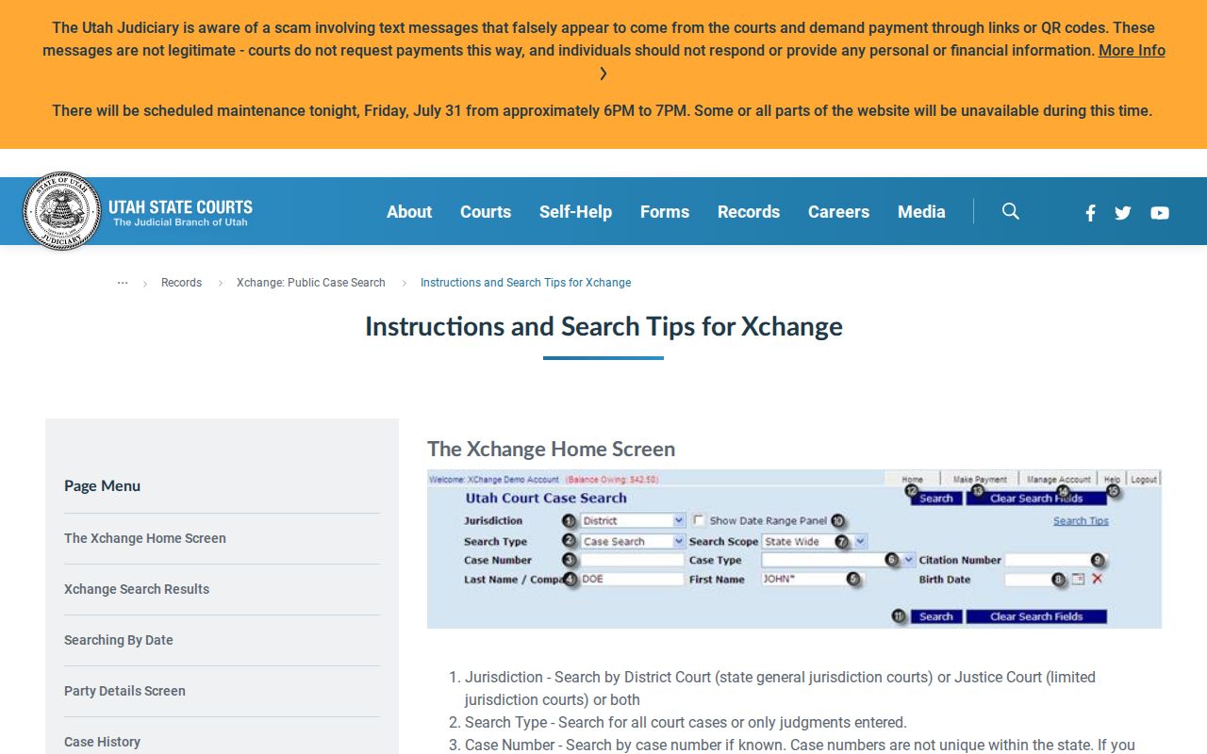The image size is (1207, 754).
Task: Jump to Party Details Screen section
Action: pyautogui.click(x=124, y=691)
